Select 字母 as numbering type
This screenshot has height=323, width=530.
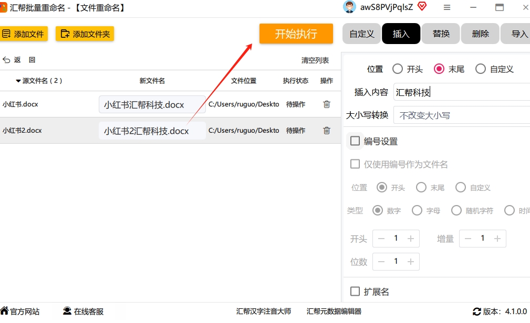pos(417,210)
